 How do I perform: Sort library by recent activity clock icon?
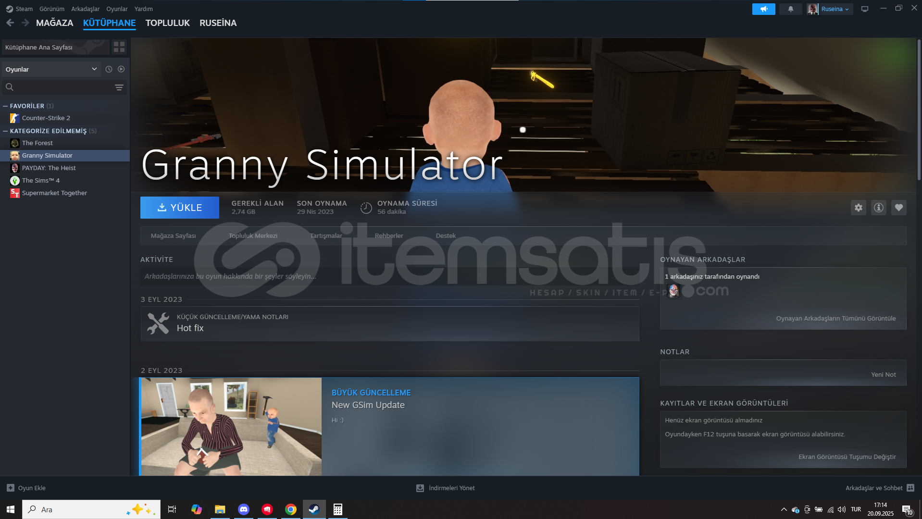click(109, 69)
